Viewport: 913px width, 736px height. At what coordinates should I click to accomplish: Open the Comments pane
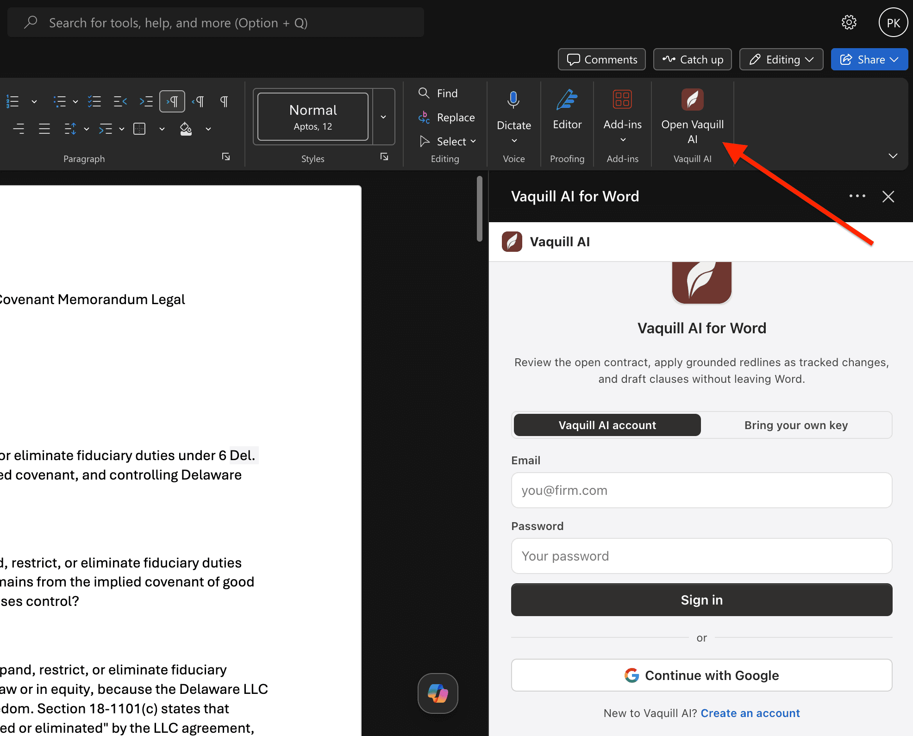click(x=602, y=59)
